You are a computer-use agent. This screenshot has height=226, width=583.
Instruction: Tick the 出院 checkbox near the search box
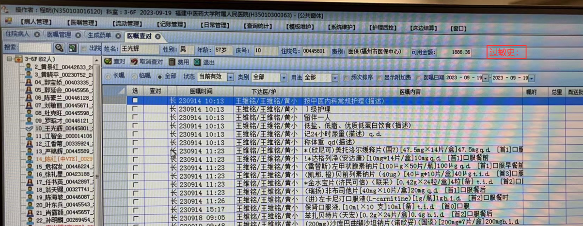point(84,48)
